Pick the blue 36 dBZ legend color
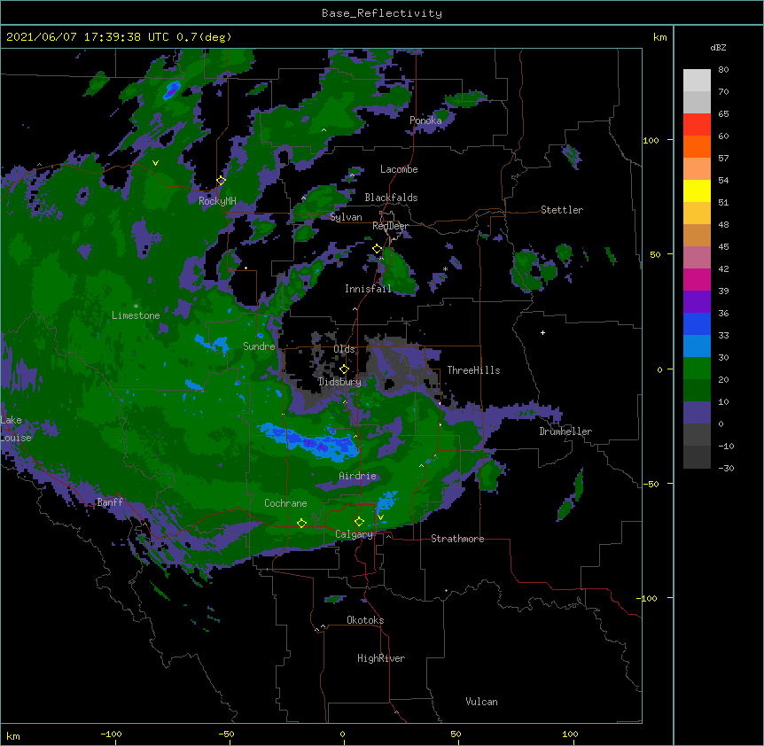The image size is (764, 746). pyautogui.click(x=697, y=323)
